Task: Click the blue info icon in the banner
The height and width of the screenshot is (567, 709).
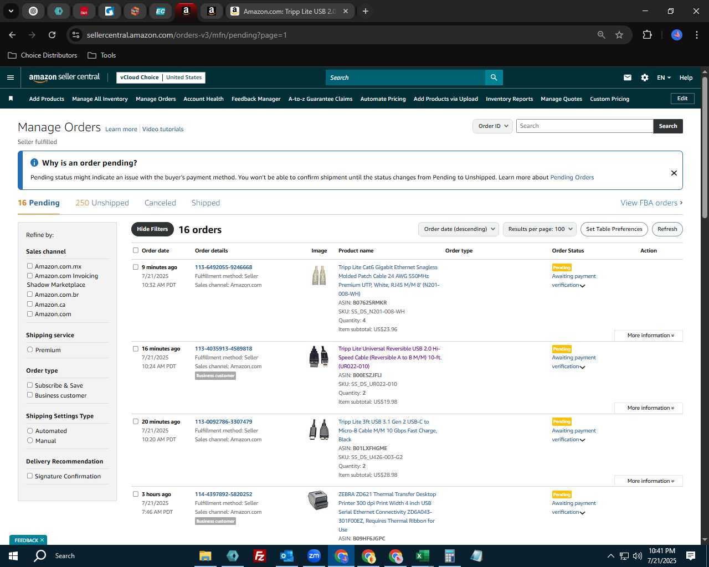Action: (34, 163)
